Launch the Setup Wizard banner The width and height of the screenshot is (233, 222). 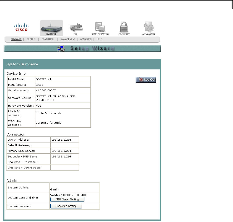coord(82,48)
